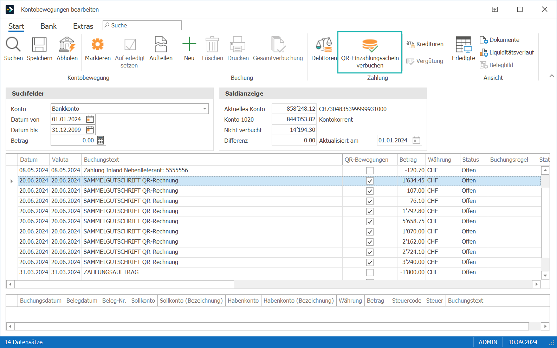Image resolution: width=557 pixels, height=348 pixels.
Task: Open calculator for Betrag field
Action: (x=101, y=141)
